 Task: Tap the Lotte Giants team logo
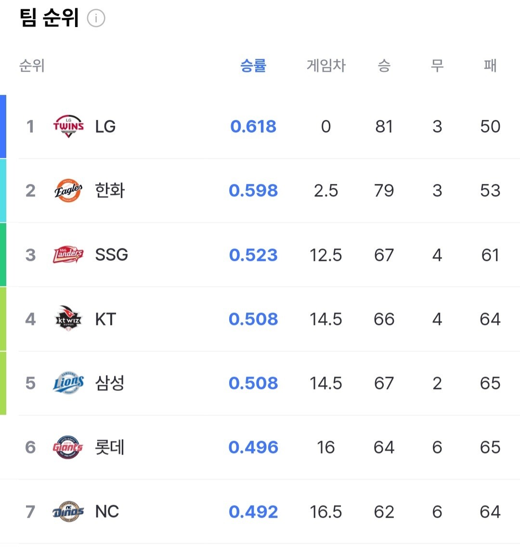(x=68, y=447)
